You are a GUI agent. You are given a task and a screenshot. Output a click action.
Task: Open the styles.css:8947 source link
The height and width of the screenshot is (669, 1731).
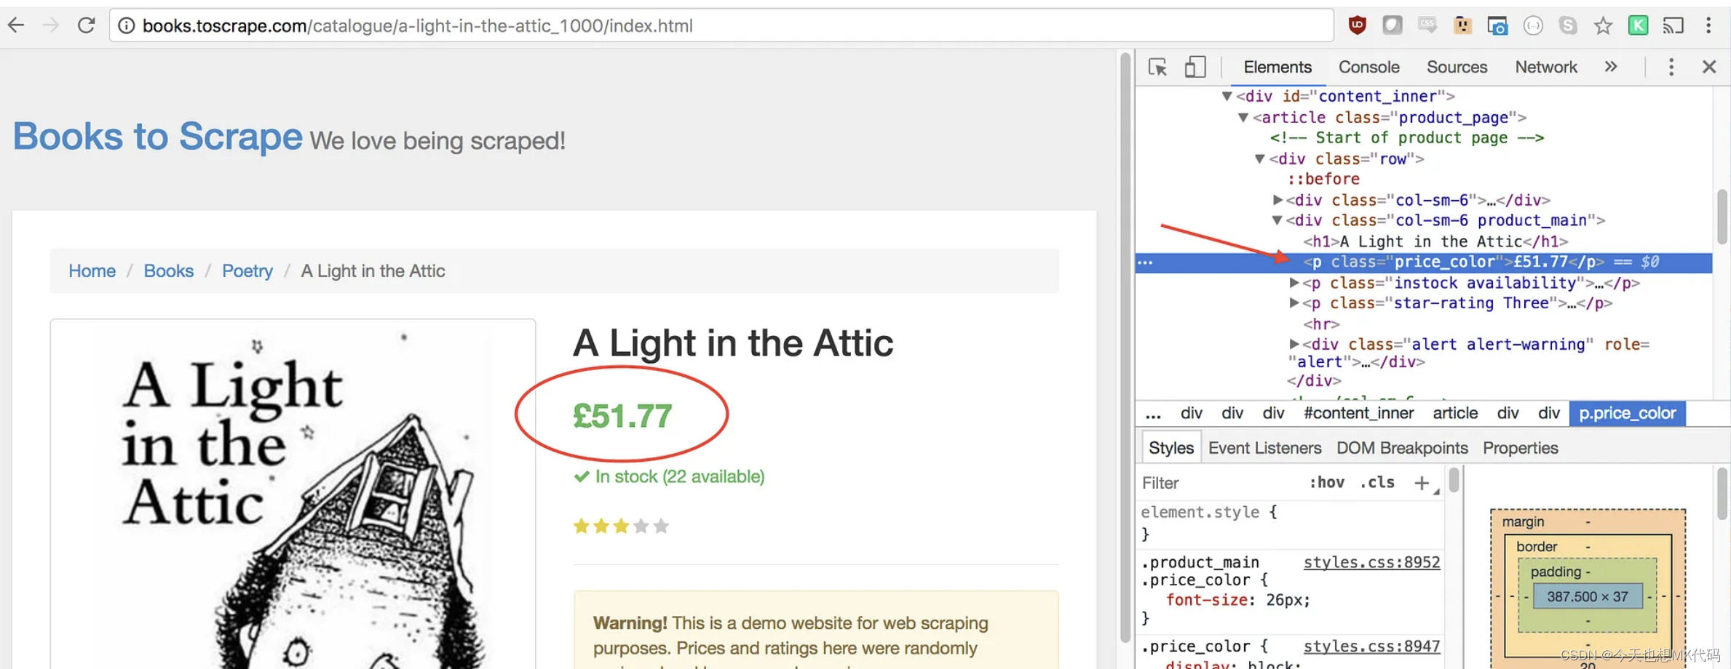coord(1371,646)
